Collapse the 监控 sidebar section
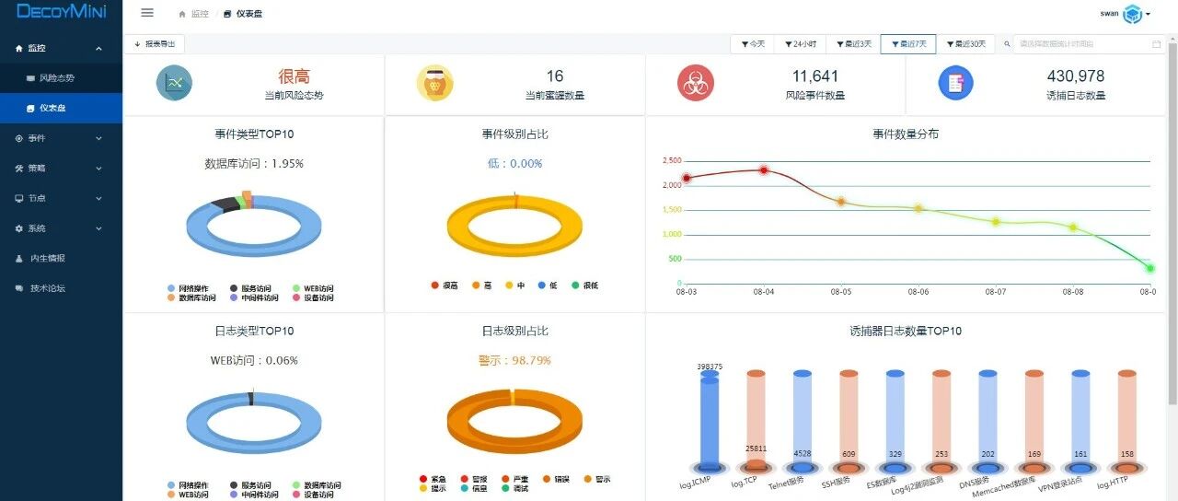Viewport: 1178px width, 501px height. tap(61, 48)
